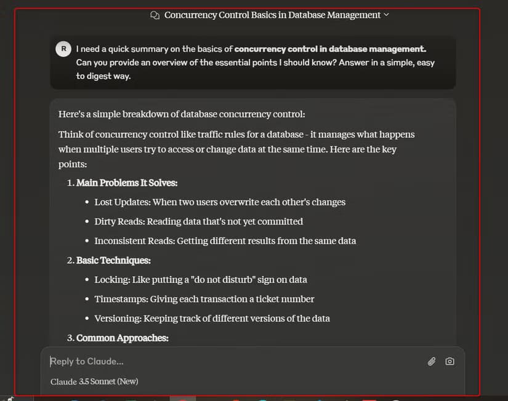Open the Concurrency Control Basics conversation title menu
508x401 pixels.
pos(272,15)
